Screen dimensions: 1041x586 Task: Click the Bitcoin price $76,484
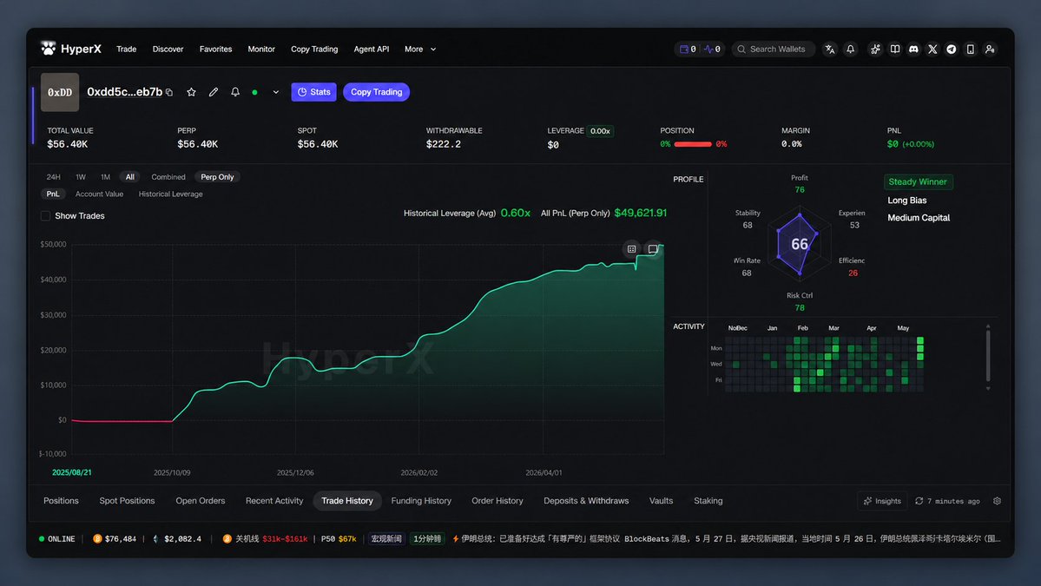point(115,539)
